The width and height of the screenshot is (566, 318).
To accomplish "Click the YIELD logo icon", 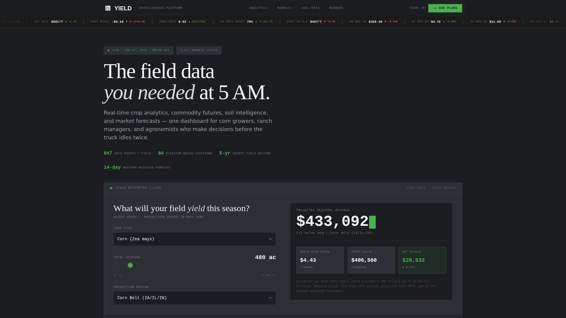I will [108, 8].
